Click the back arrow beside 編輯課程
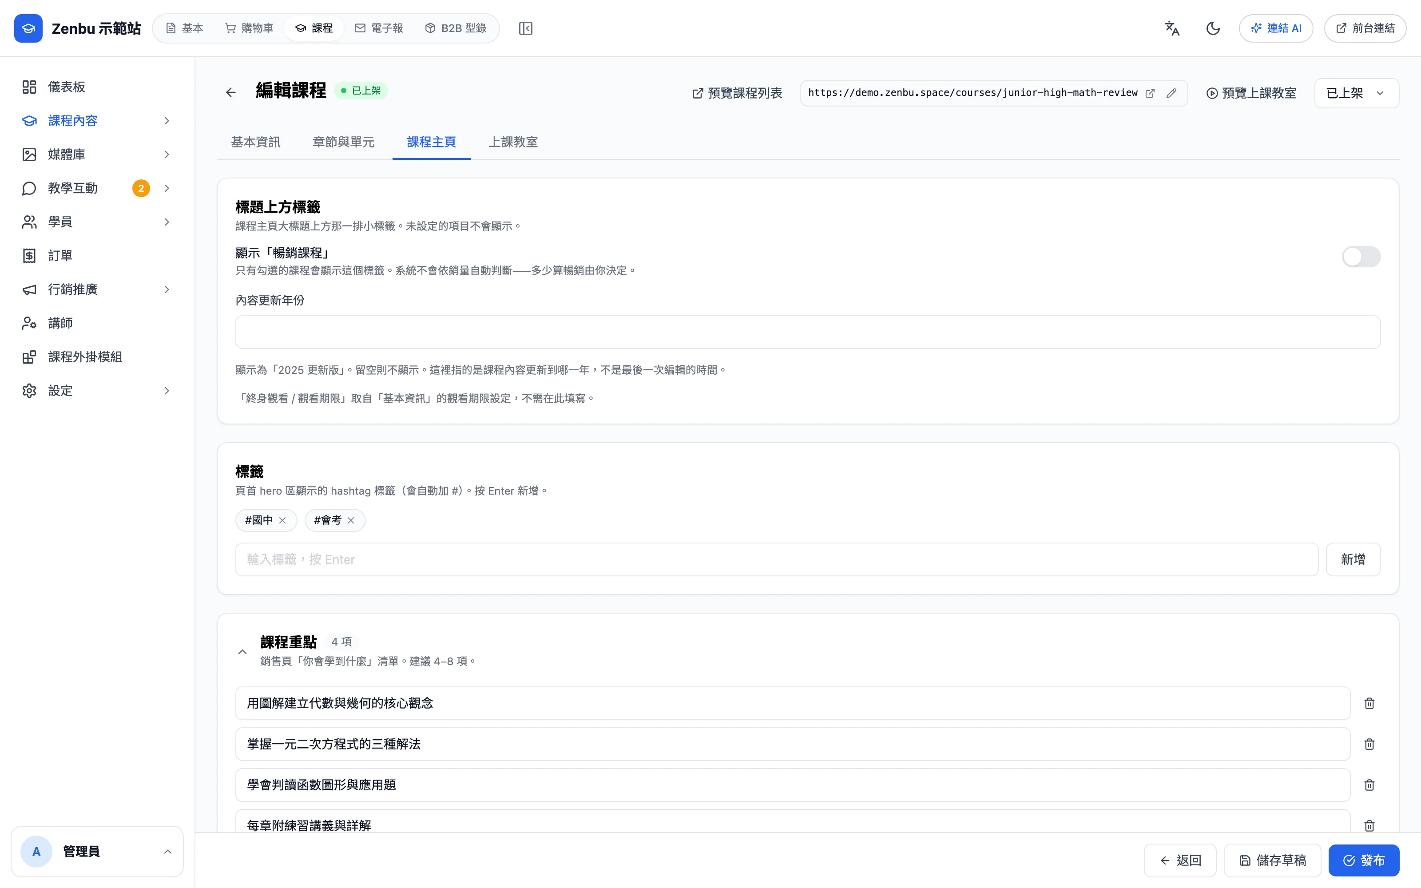This screenshot has height=888, width=1421. pos(231,92)
